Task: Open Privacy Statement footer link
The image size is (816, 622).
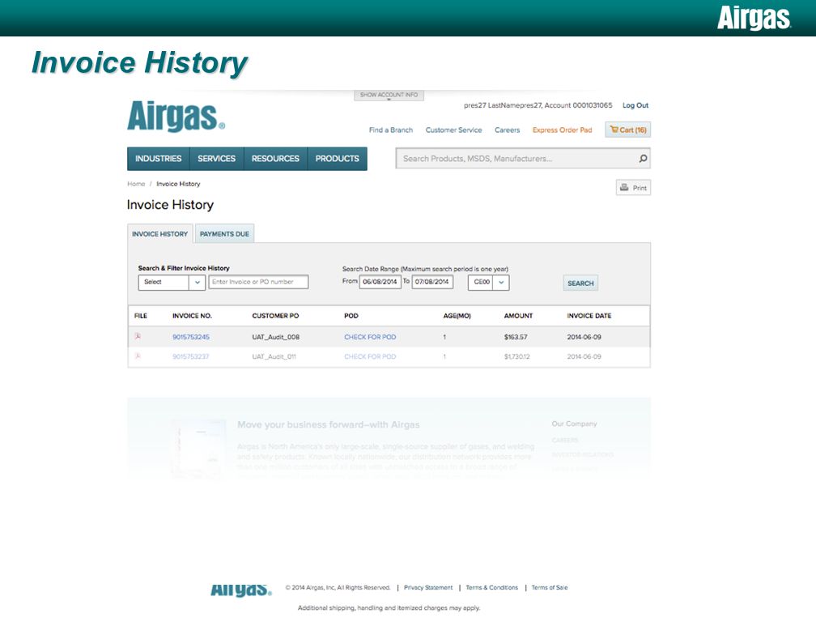Action: click(x=428, y=587)
